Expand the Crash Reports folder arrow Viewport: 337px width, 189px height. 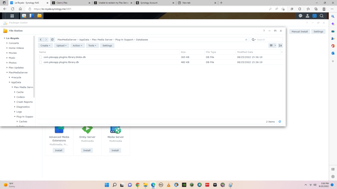click(x=15, y=102)
